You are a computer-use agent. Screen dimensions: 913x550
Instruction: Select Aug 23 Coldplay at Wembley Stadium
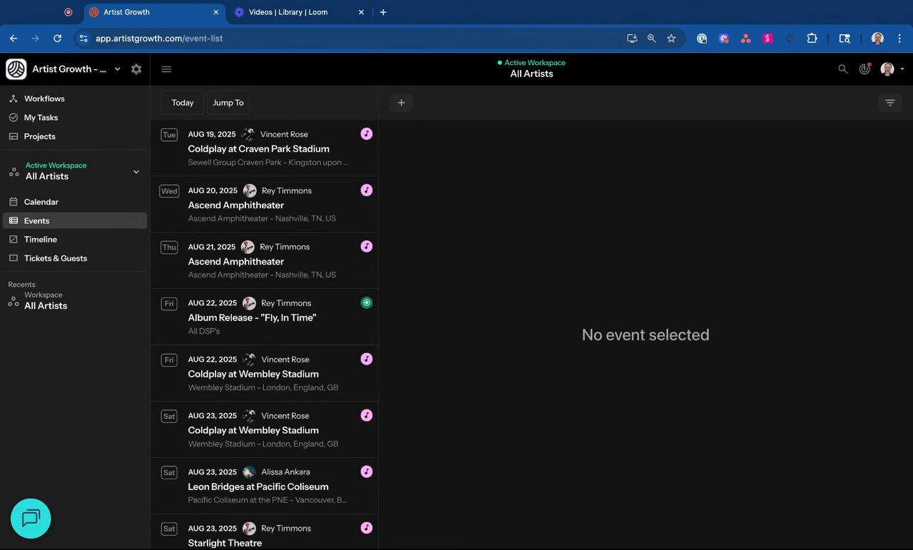(x=264, y=430)
